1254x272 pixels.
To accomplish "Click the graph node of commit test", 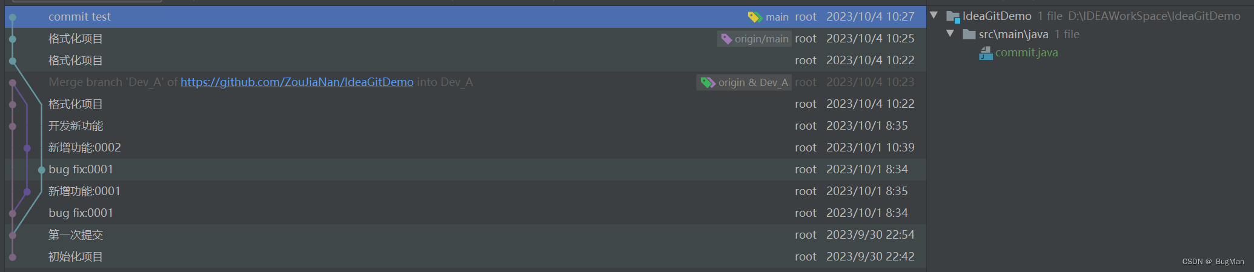I will [x=13, y=17].
